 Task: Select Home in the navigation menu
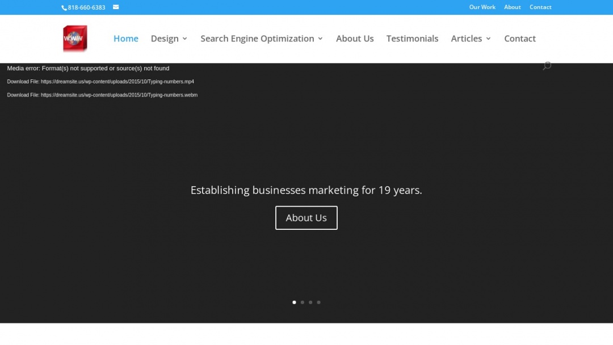125,39
